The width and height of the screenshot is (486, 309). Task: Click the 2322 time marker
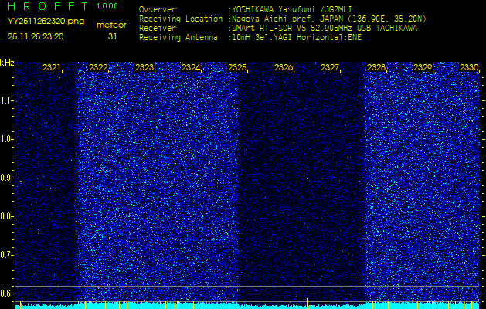pos(98,67)
